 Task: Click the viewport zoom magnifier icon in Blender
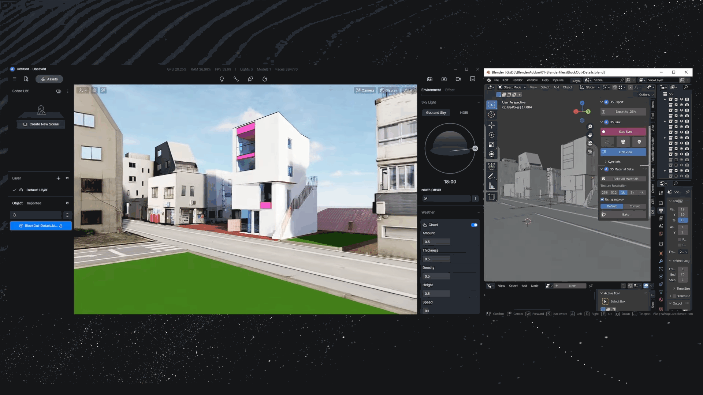point(590,127)
